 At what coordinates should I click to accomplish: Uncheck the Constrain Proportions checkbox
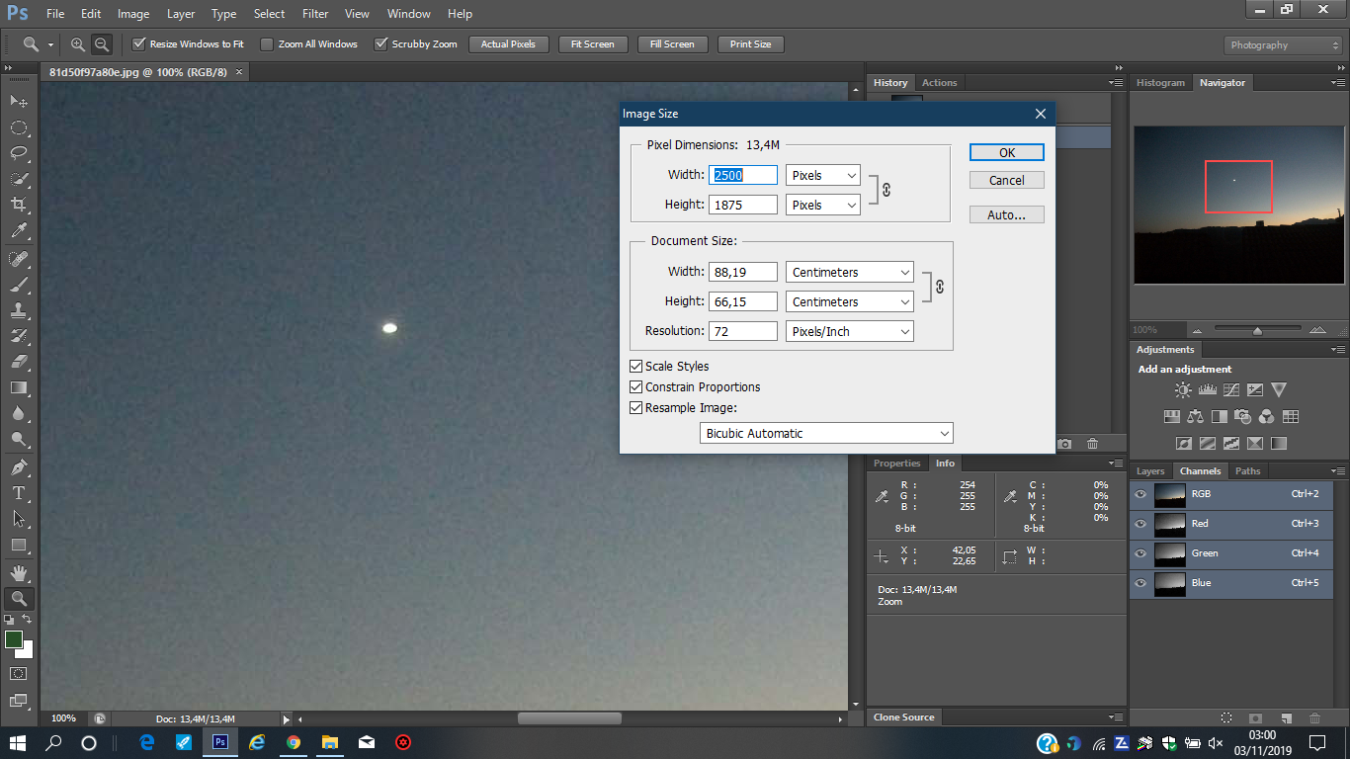coord(636,387)
